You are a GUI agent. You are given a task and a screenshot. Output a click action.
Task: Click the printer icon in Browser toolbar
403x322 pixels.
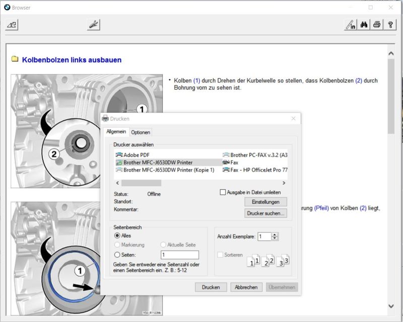click(x=377, y=25)
